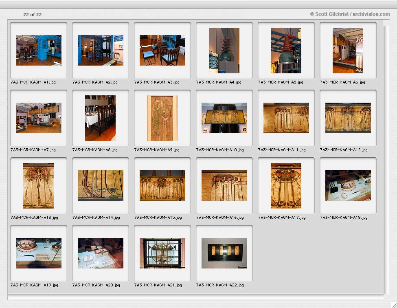Open stained glass thumbnail A21
The width and height of the screenshot is (397, 308).
click(x=162, y=253)
